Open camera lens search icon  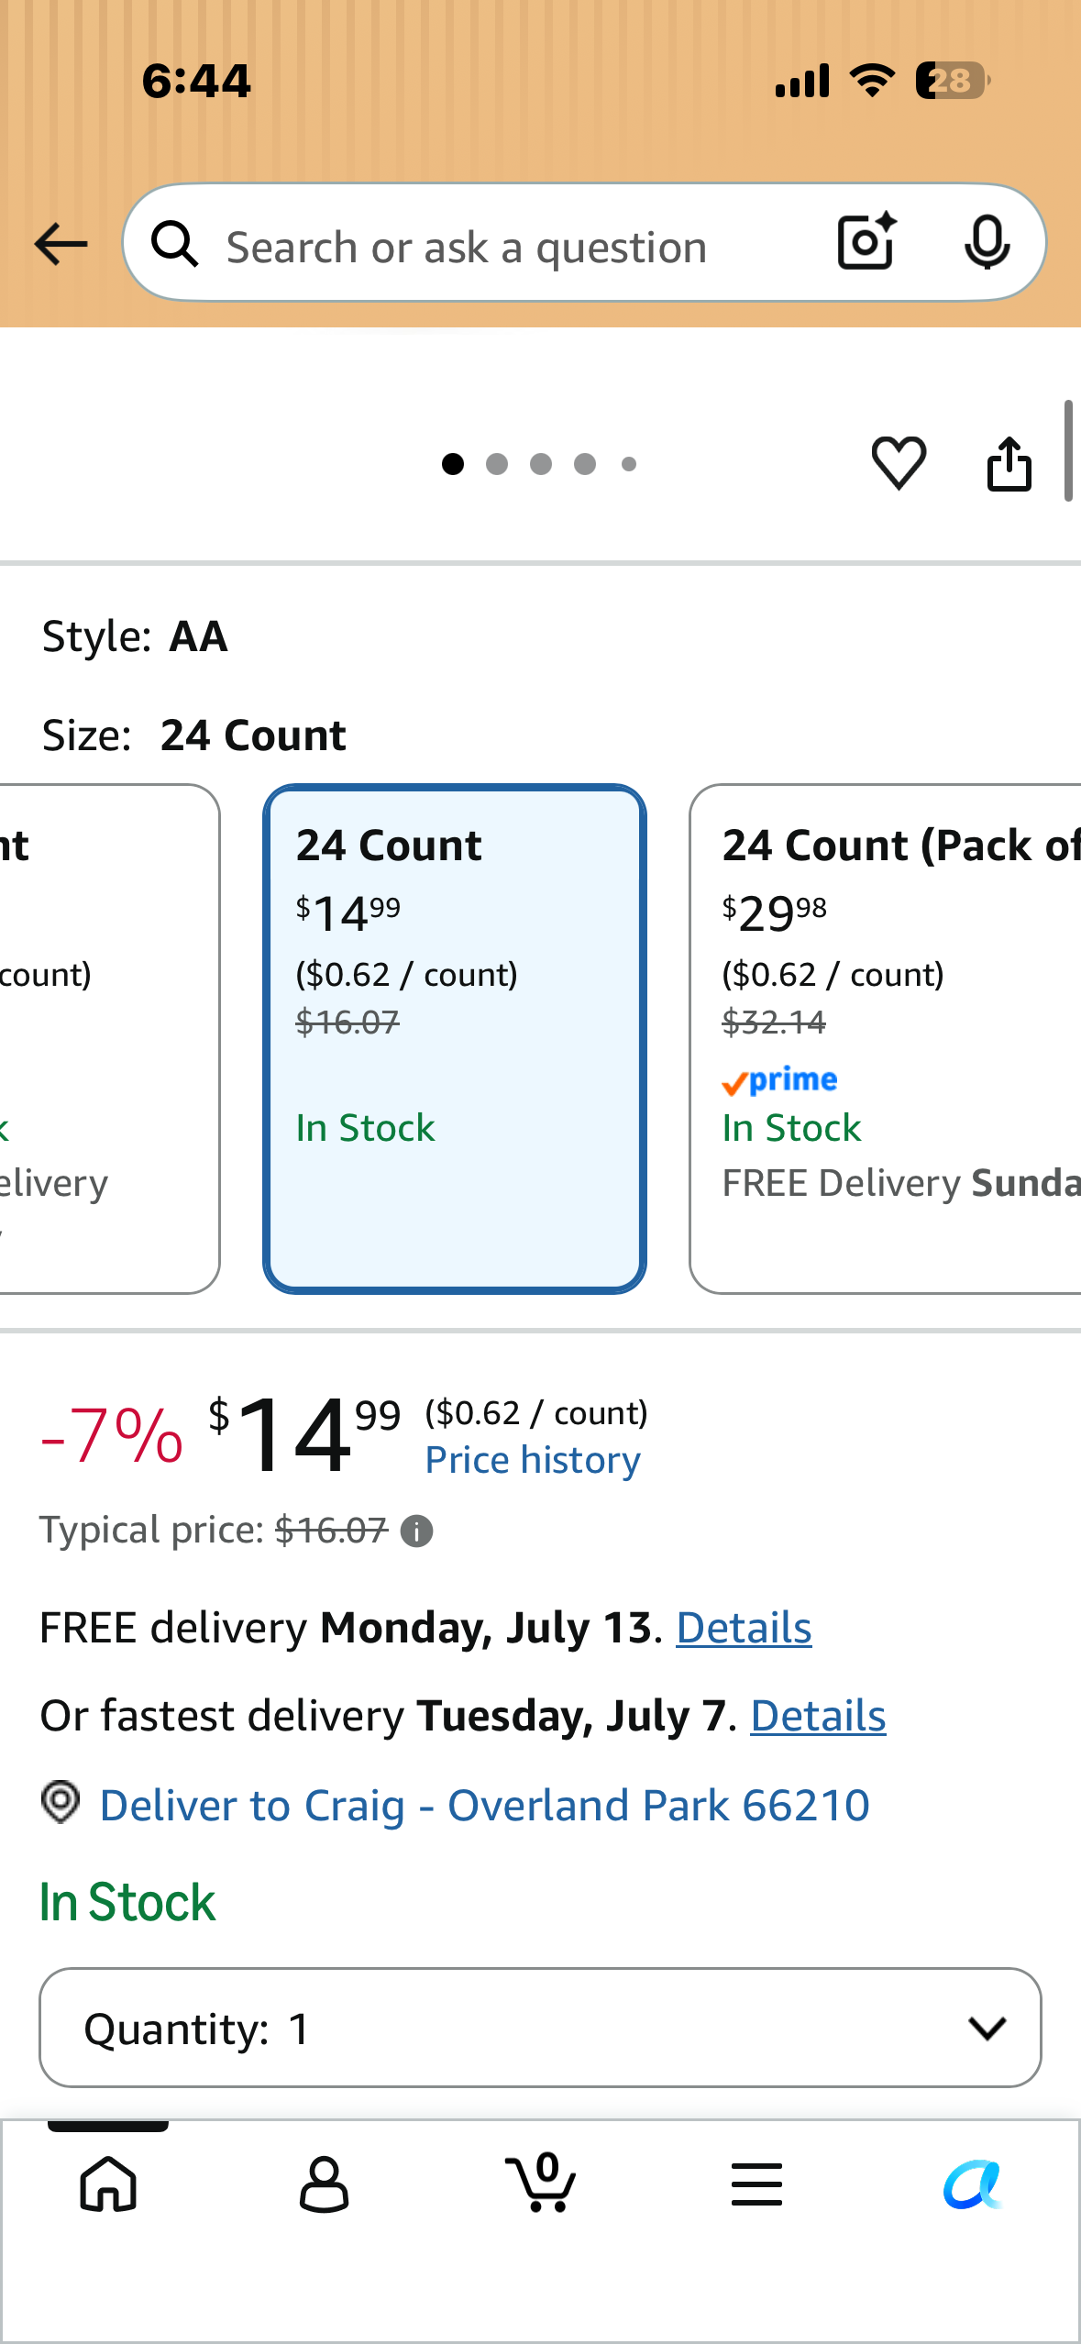click(x=866, y=242)
